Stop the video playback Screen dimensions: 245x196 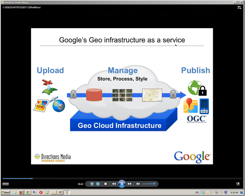click(105, 184)
